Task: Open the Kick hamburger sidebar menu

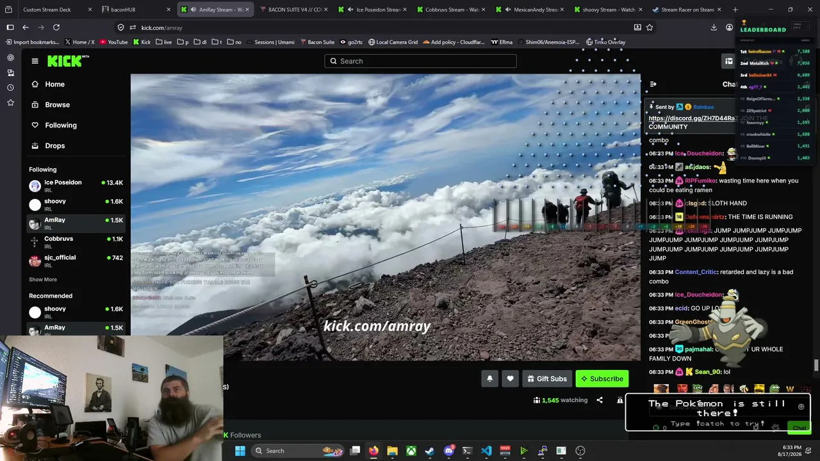Action: point(35,61)
